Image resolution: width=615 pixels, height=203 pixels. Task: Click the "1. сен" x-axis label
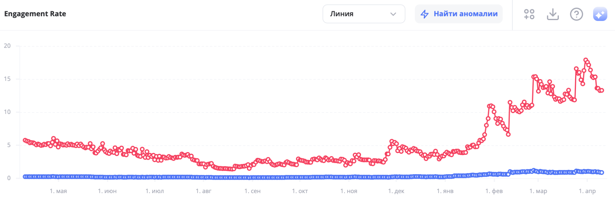[x=252, y=191]
